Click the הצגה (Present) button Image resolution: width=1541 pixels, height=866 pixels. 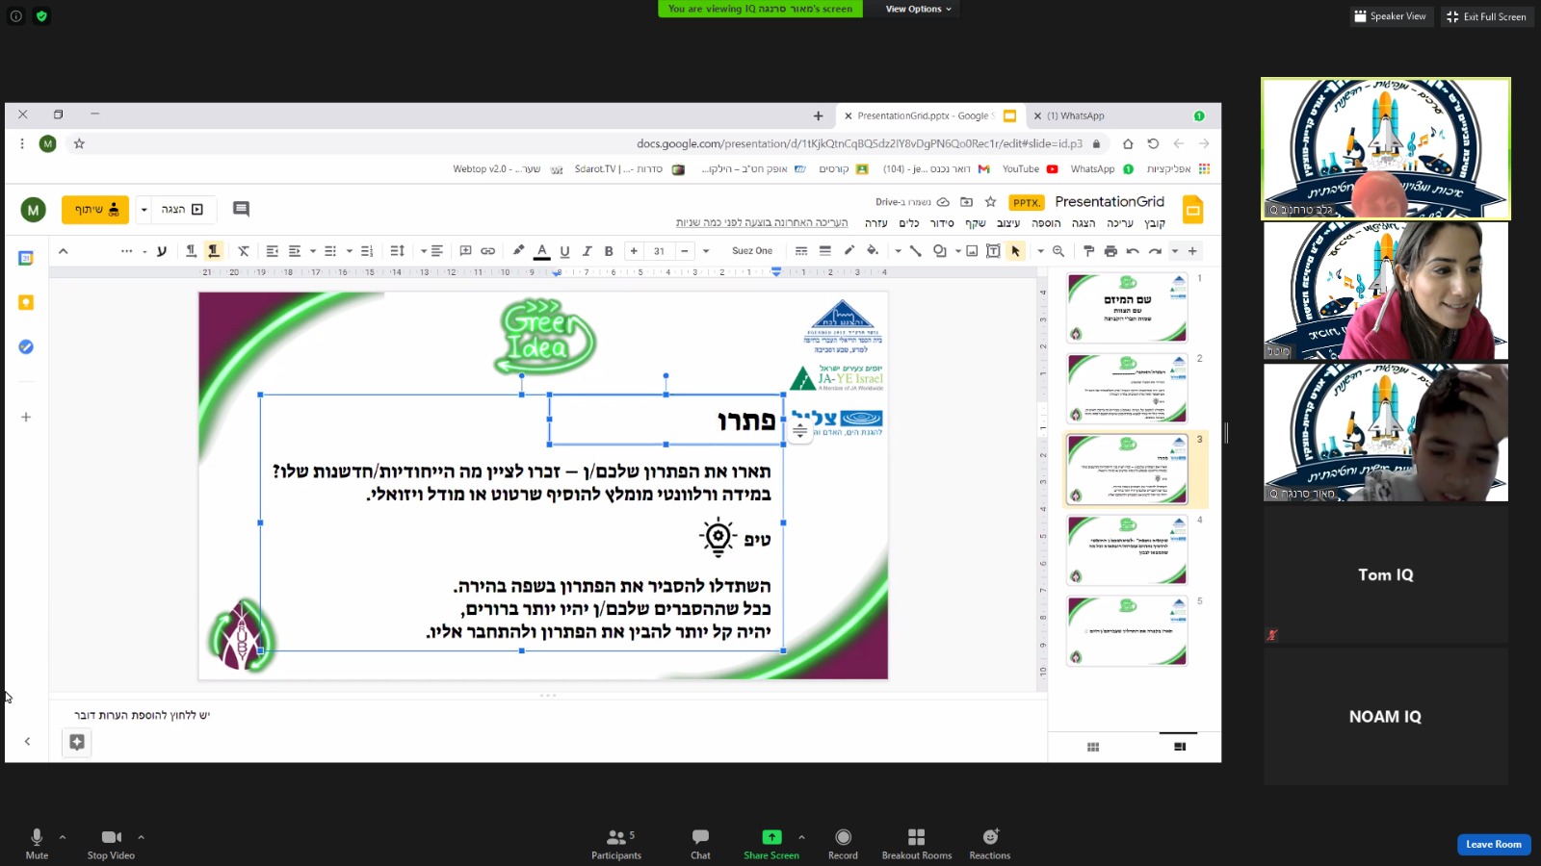tap(183, 209)
